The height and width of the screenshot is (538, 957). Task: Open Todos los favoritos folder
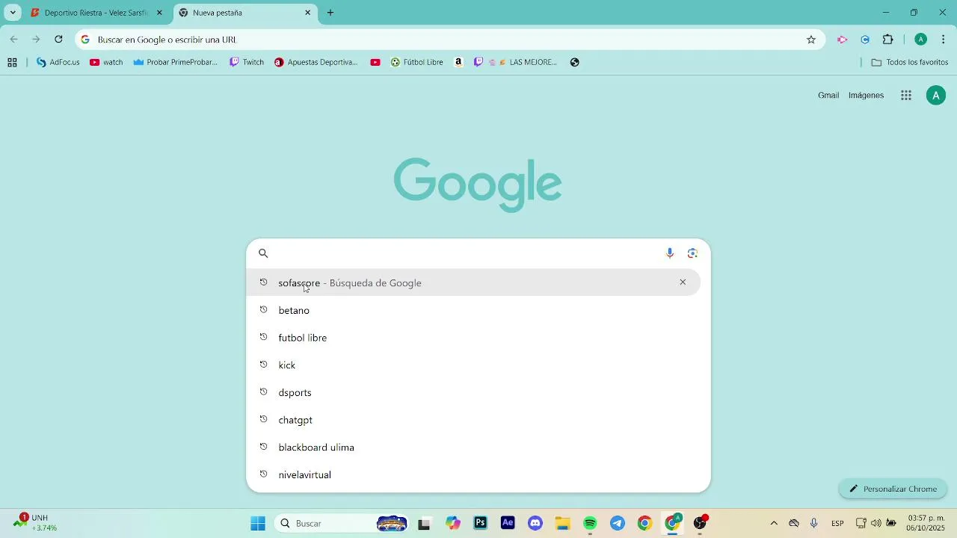coord(910,63)
